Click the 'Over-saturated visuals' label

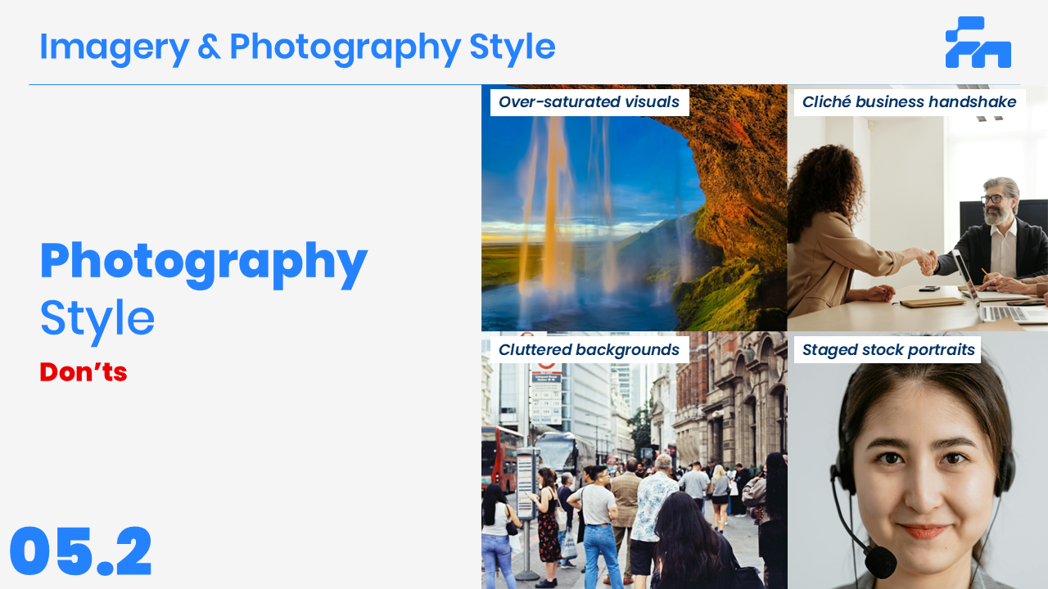(x=589, y=102)
